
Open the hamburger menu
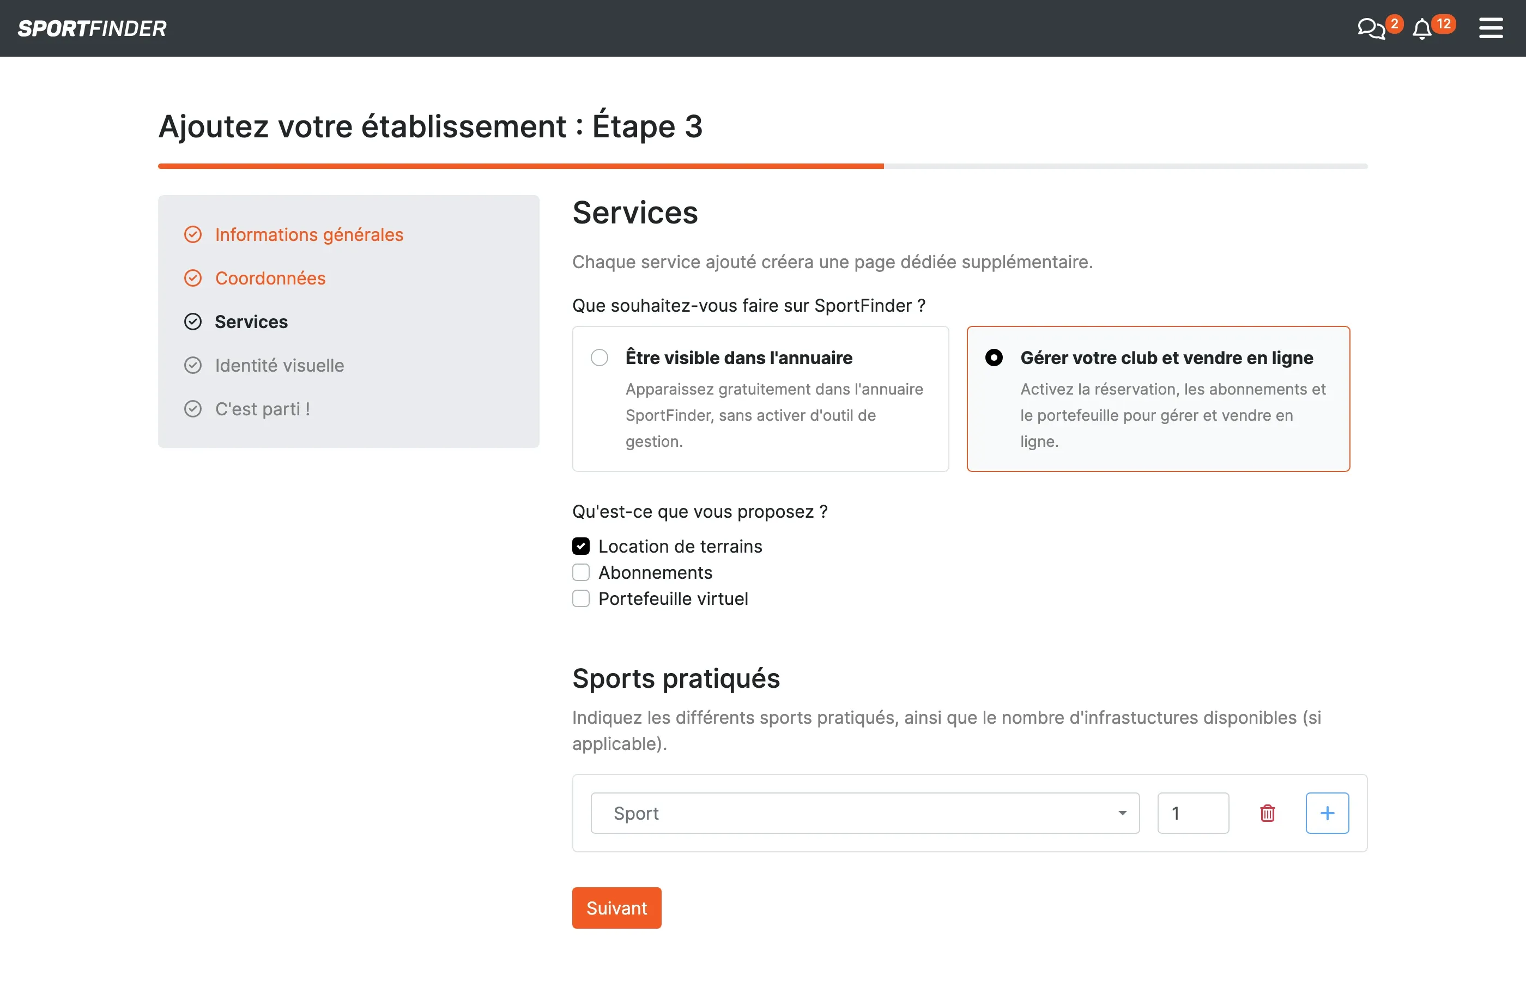point(1491,28)
